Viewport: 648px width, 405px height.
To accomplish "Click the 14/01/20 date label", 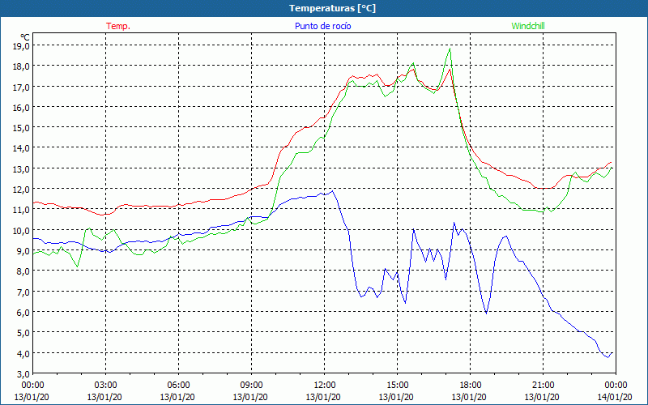I will tap(616, 397).
